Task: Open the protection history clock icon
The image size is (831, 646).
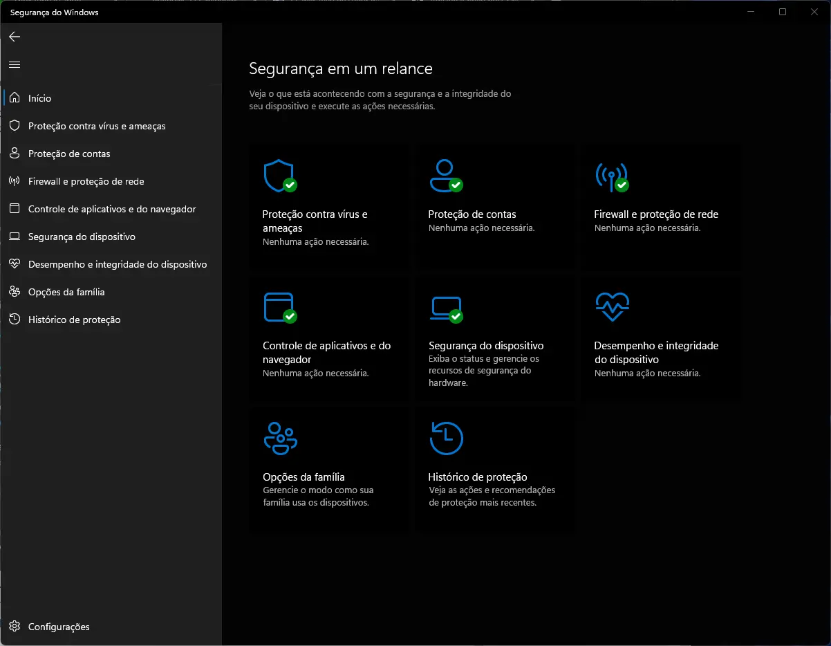Action: (446, 438)
